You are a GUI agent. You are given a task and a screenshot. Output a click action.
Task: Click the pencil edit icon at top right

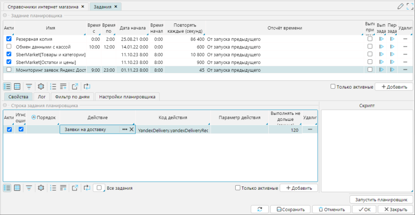coord(400,6)
